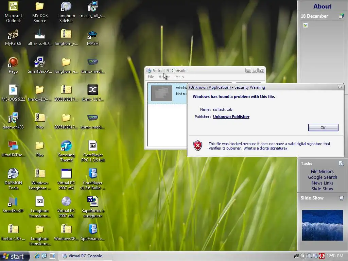This screenshot has height=261, width=348.
Task: Open Slide Show link in Tasks sidebar
Action: (x=322, y=189)
